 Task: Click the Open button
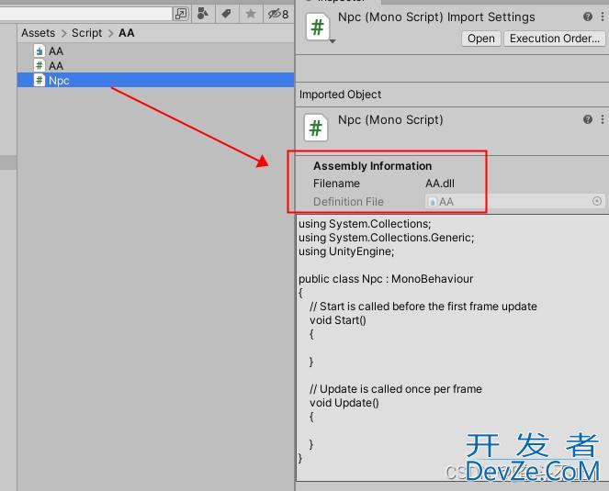click(x=480, y=39)
